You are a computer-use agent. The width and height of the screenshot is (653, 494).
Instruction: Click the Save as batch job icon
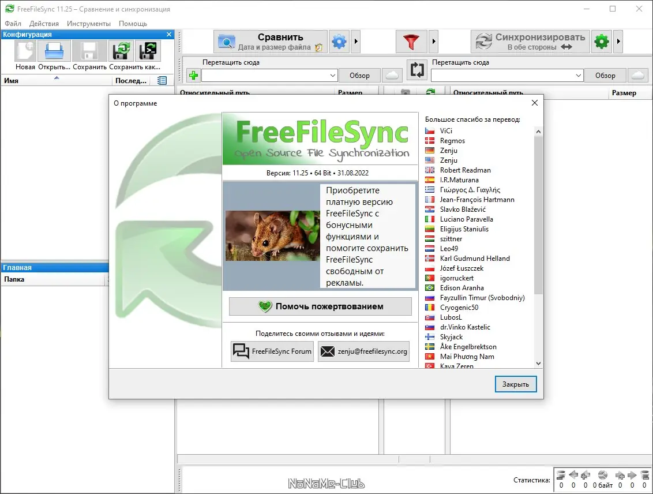point(148,51)
